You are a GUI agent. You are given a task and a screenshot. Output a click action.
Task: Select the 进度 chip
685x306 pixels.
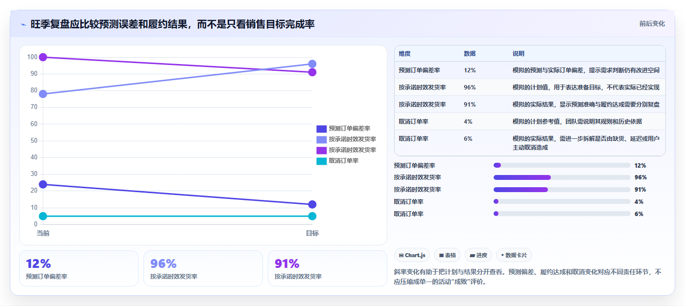[x=478, y=255]
